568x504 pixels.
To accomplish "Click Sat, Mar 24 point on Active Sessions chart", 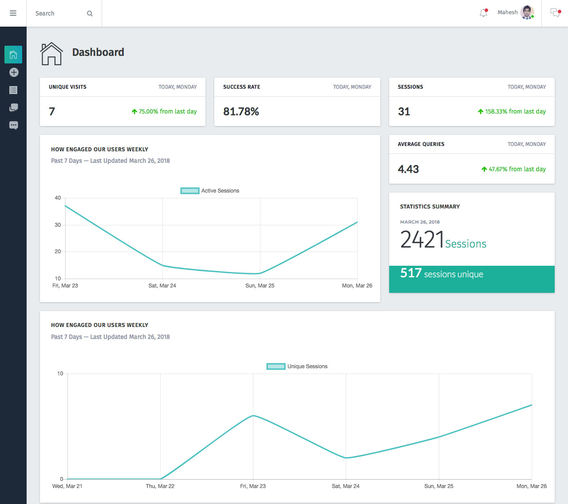I will [x=162, y=266].
